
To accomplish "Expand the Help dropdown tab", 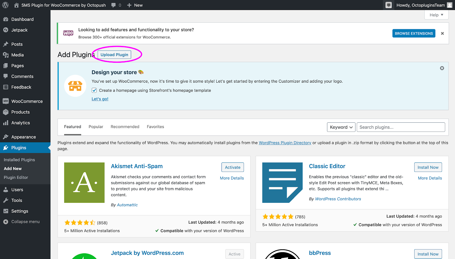I will pyautogui.click(x=436, y=15).
